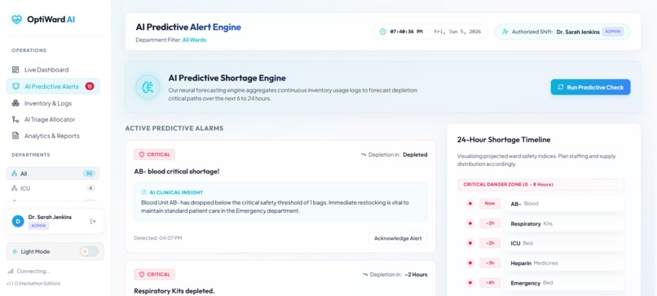657x296 pixels.
Task: Click the red alerts count badge
Action: click(89, 86)
